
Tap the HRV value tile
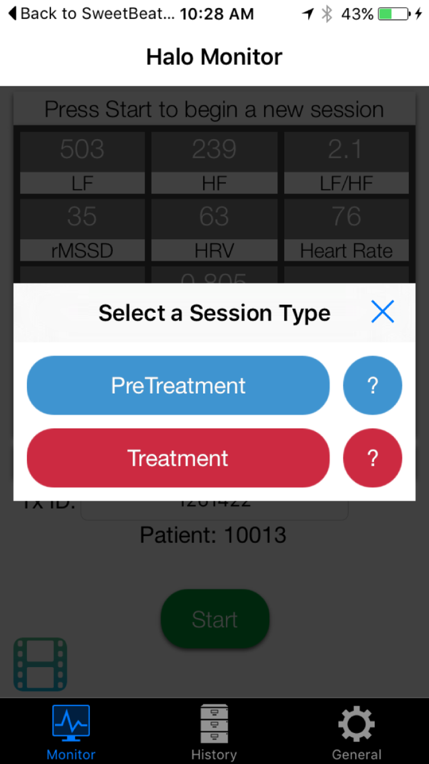point(214,230)
